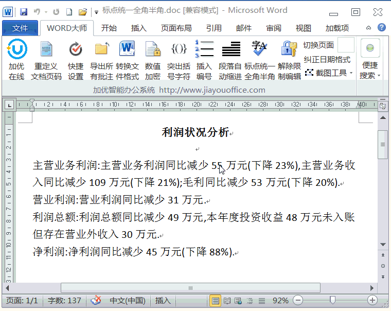Click zoom in plus button
The height and width of the screenshot is (311, 391).
[x=372, y=300]
